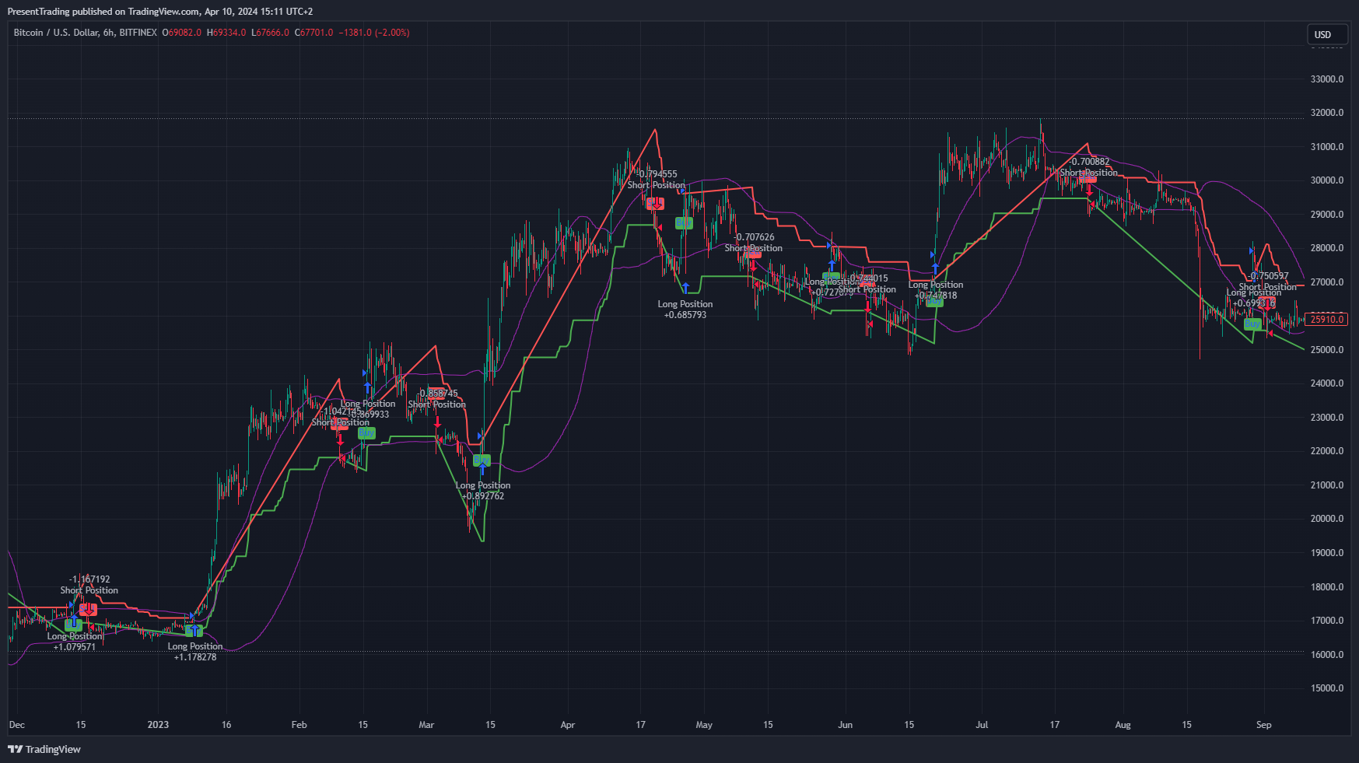Viewport: 1359px width, 763px height.
Task: Click the May label on time axis
Action: (704, 725)
